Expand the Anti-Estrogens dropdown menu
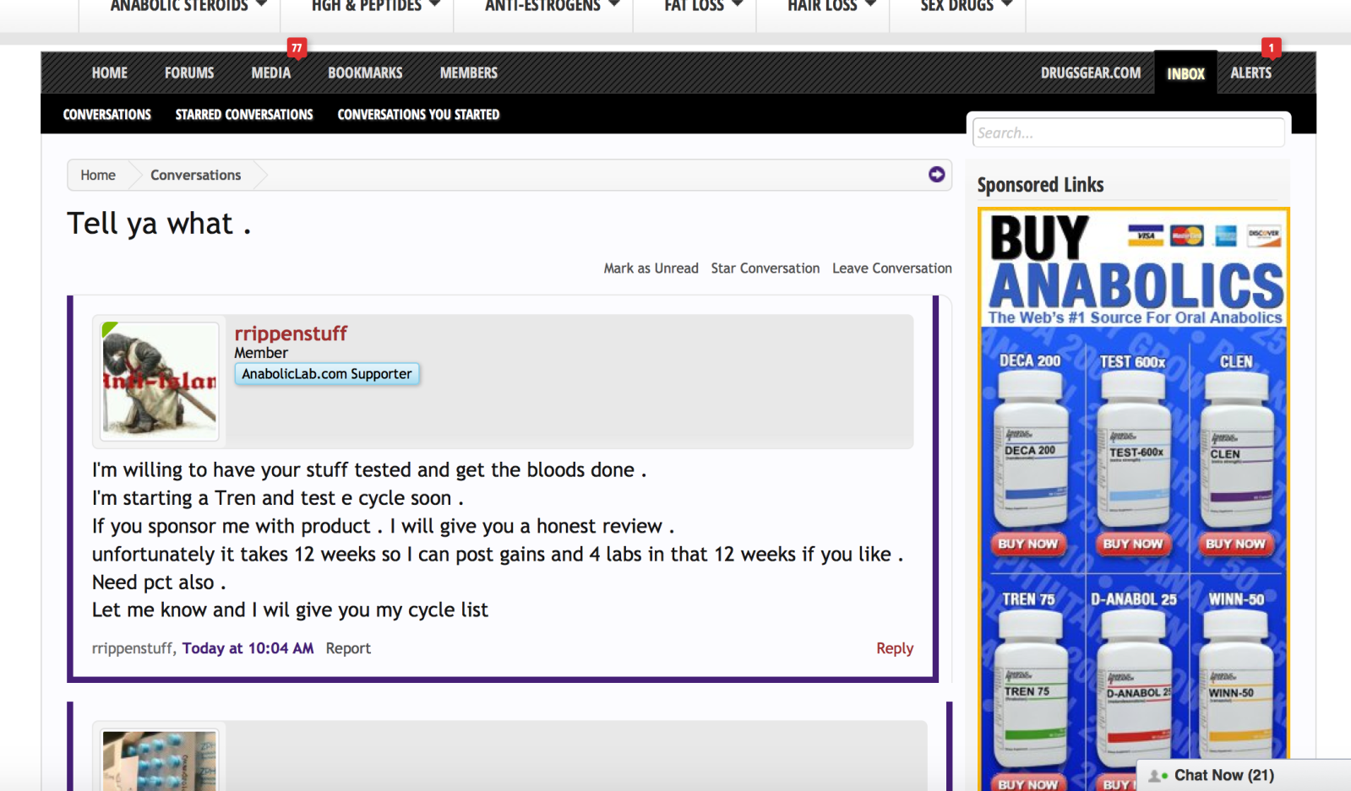The image size is (1351, 791). click(551, 7)
